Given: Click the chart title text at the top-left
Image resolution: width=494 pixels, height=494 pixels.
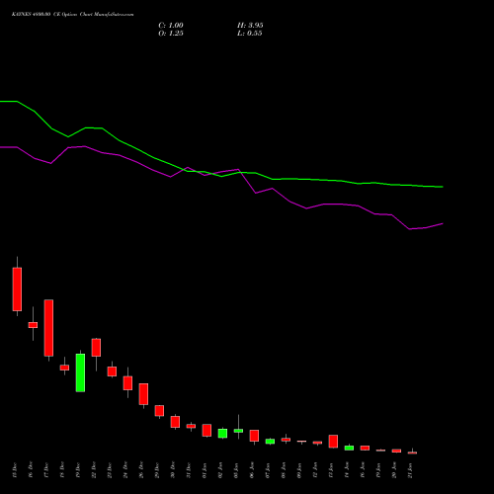Looking at the screenshot, I should tap(73, 15).
